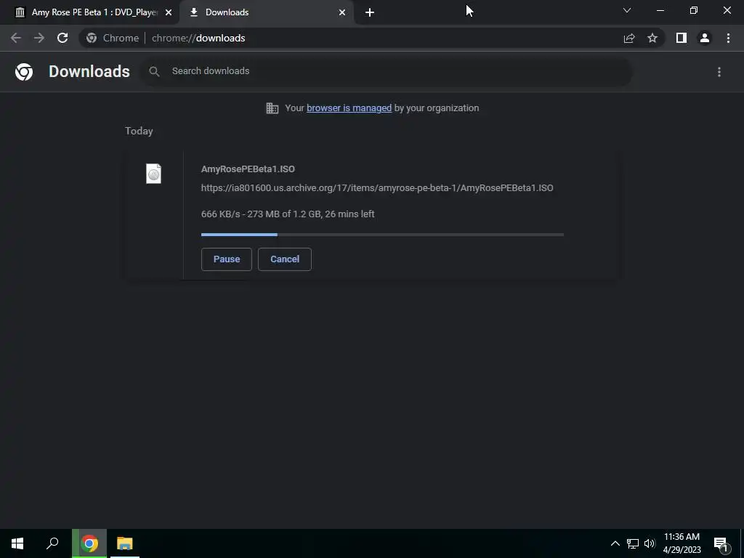Click the AmyRosePEBeta1.ISO file icon
The height and width of the screenshot is (558, 744).
pyautogui.click(x=153, y=174)
